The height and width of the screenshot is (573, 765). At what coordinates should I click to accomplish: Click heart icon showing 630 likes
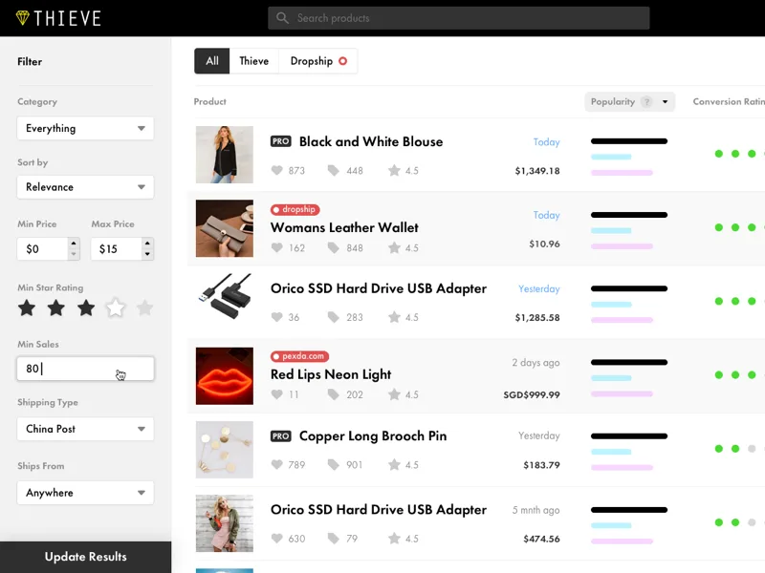coord(276,539)
